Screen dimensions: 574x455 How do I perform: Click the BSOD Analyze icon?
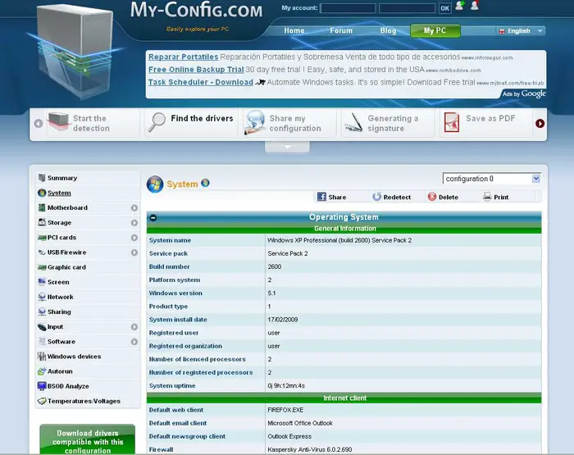42,386
